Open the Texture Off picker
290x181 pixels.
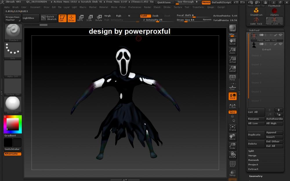point(13,87)
